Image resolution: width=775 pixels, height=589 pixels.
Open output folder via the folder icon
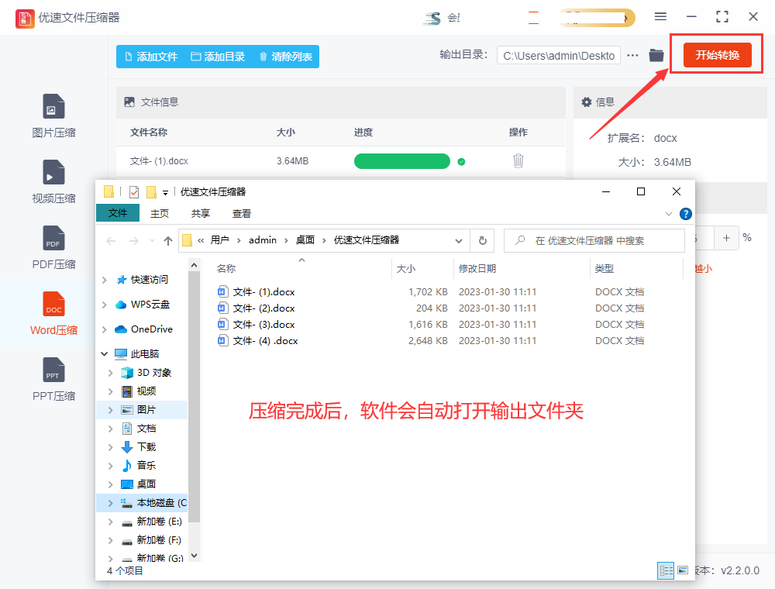656,55
